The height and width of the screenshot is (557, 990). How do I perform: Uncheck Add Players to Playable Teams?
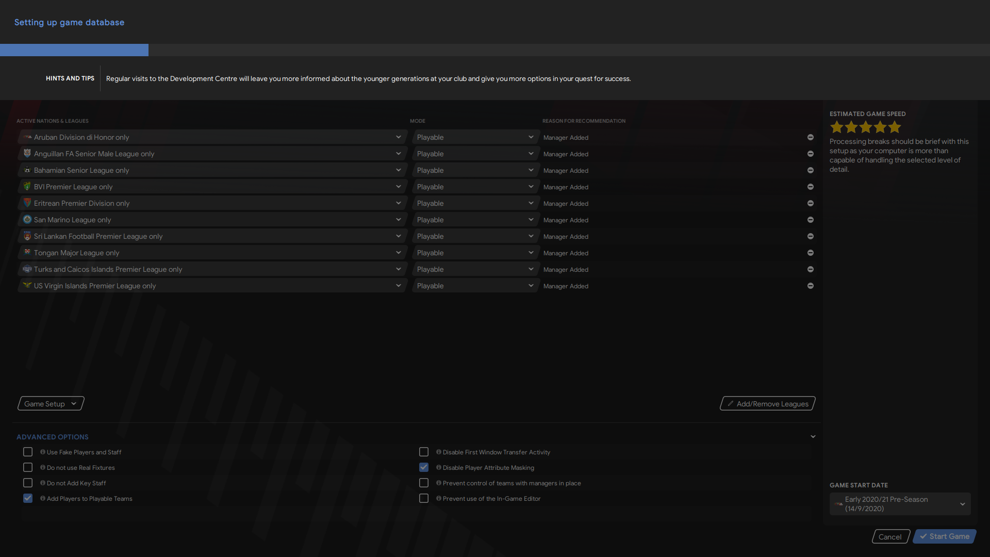pos(28,498)
